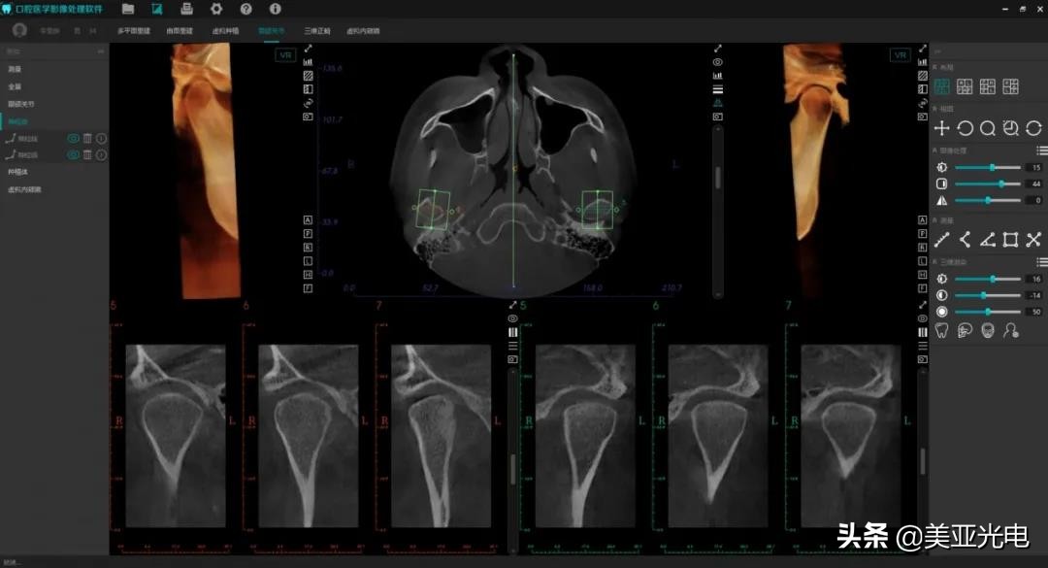Image resolution: width=1048 pixels, height=568 pixels.
Task: Toggle visibility of the first curve item
Action: point(73,139)
